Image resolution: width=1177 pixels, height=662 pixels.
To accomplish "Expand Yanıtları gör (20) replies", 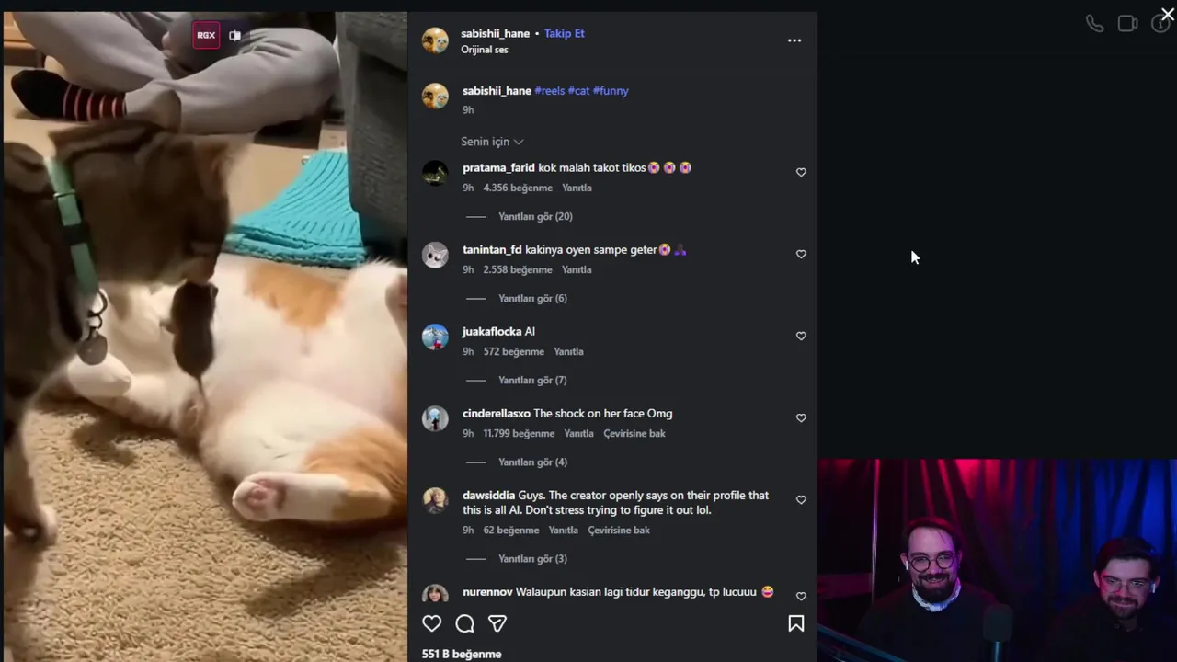I will point(535,216).
